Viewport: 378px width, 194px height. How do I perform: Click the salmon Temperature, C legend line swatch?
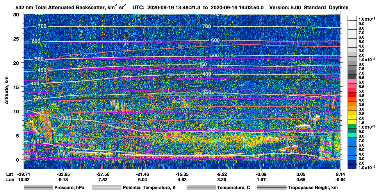click(201, 188)
